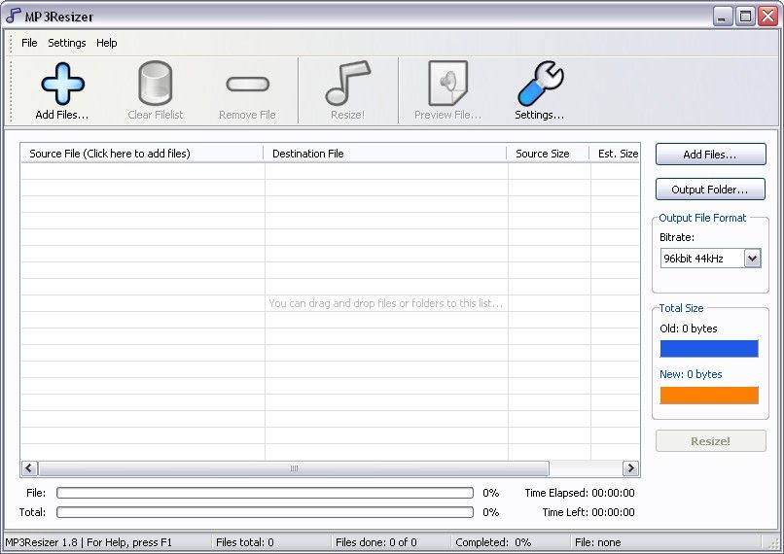Open the Help menu
The height and width of the screenshot is (554, 784).
pos(106,43)
